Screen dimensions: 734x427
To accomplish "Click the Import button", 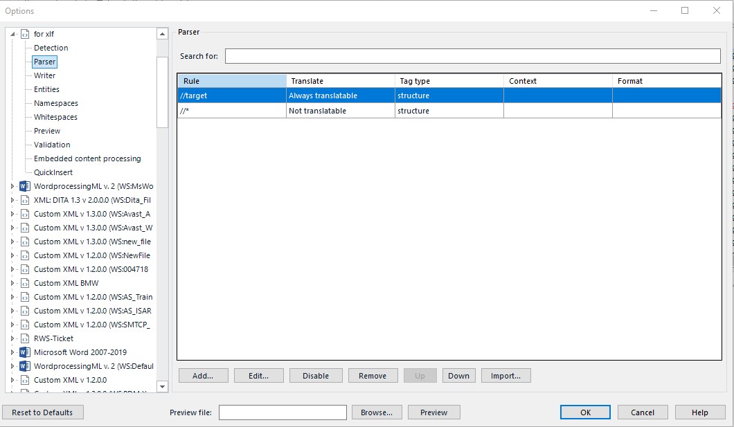I will (x=505, y=374).
